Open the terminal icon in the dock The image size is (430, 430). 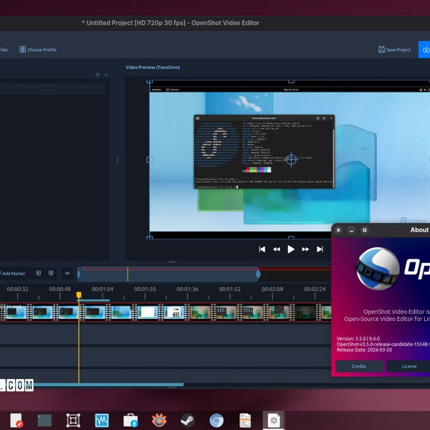(44, 421)
